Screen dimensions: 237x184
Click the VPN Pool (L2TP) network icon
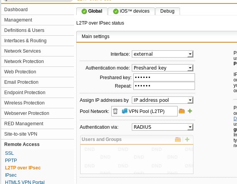124,111
